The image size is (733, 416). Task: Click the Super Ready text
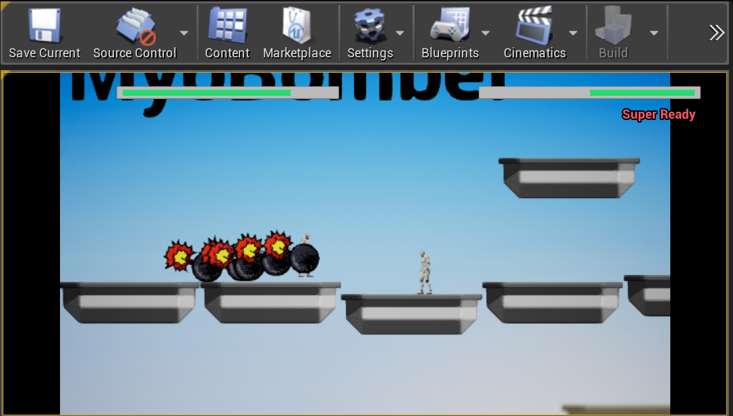pos(659,115)
